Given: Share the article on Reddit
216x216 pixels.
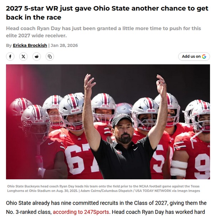Looking at the screenshot, I should (37, 56).
